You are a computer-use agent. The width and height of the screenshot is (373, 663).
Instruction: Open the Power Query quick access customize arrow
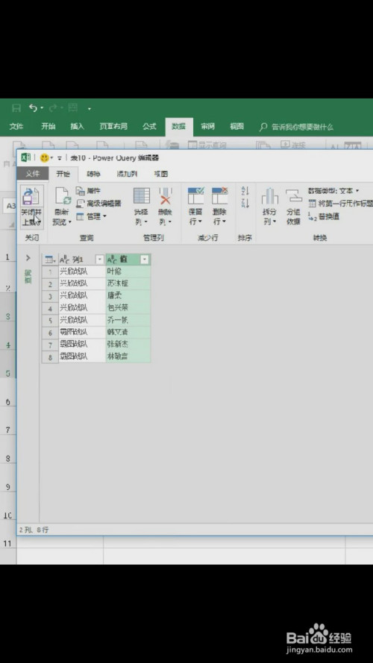click(60, 158)
